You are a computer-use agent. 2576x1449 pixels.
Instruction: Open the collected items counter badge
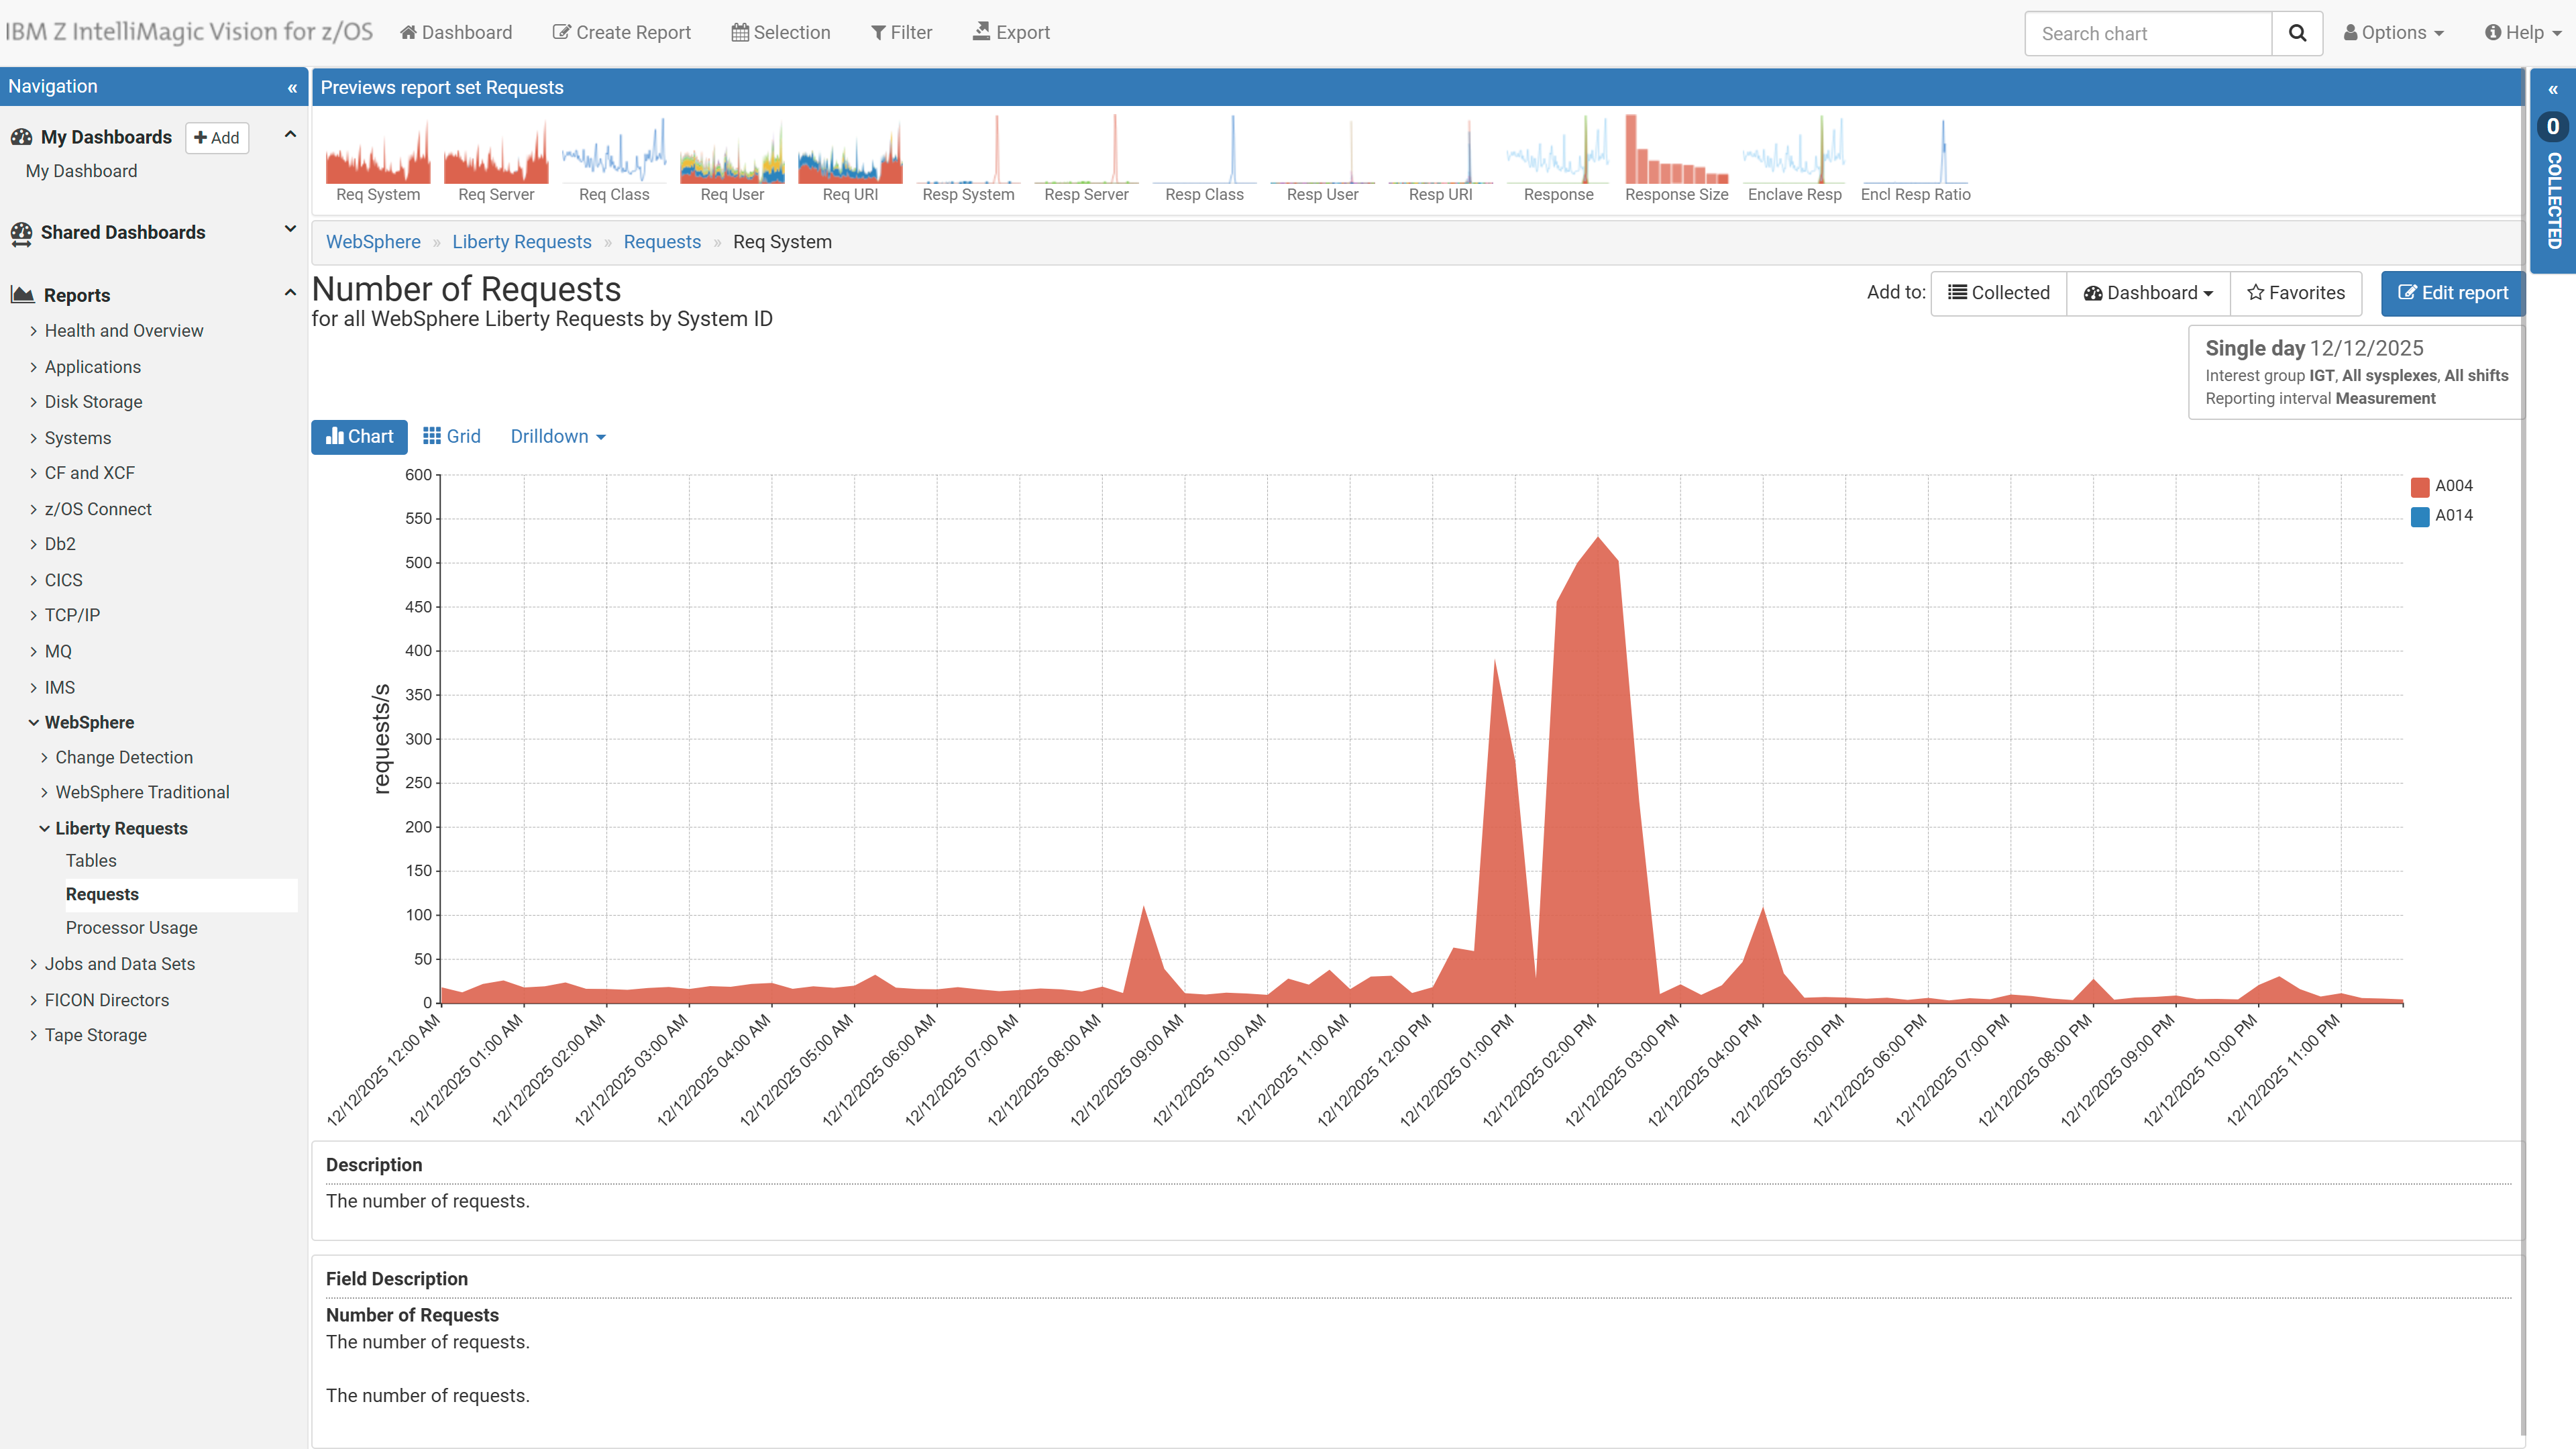(2553, 127)
